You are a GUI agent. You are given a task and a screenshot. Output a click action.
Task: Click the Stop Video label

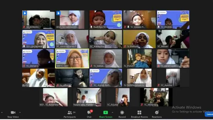pos(13,117)
